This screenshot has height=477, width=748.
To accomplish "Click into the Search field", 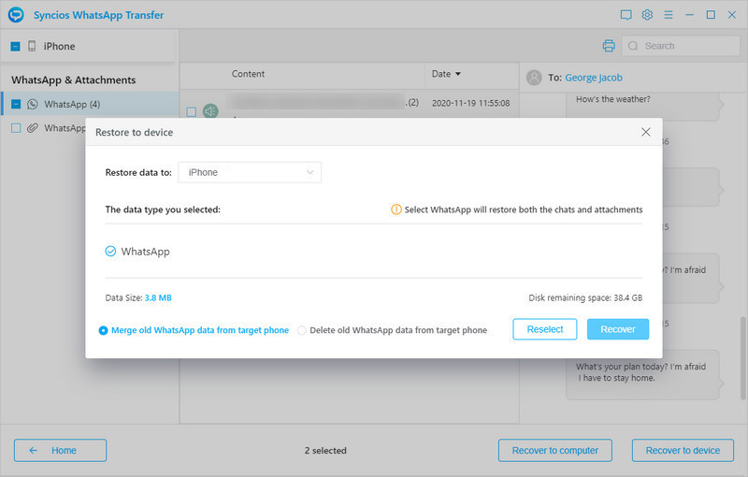I will click(681, 46).
